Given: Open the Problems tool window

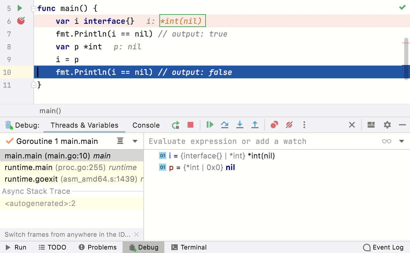Looking at the screenshot, I should (98, 247).
